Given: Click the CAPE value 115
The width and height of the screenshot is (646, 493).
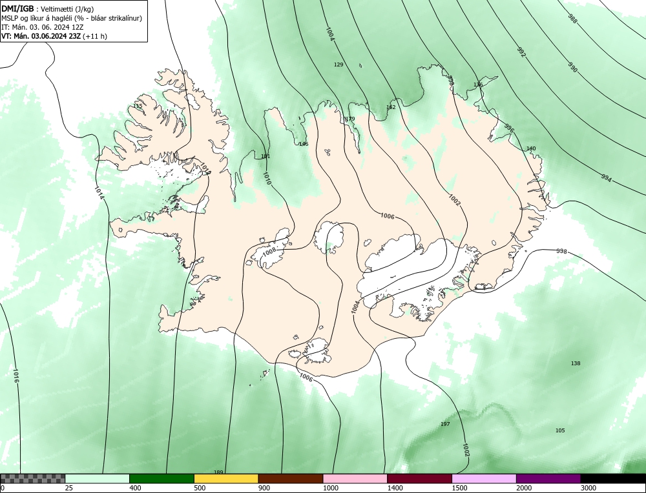Looking at the screenshot, I should point(138,106).
